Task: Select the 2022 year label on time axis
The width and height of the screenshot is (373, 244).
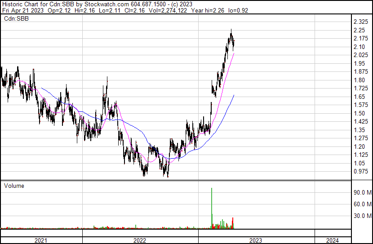Action: 140,240
